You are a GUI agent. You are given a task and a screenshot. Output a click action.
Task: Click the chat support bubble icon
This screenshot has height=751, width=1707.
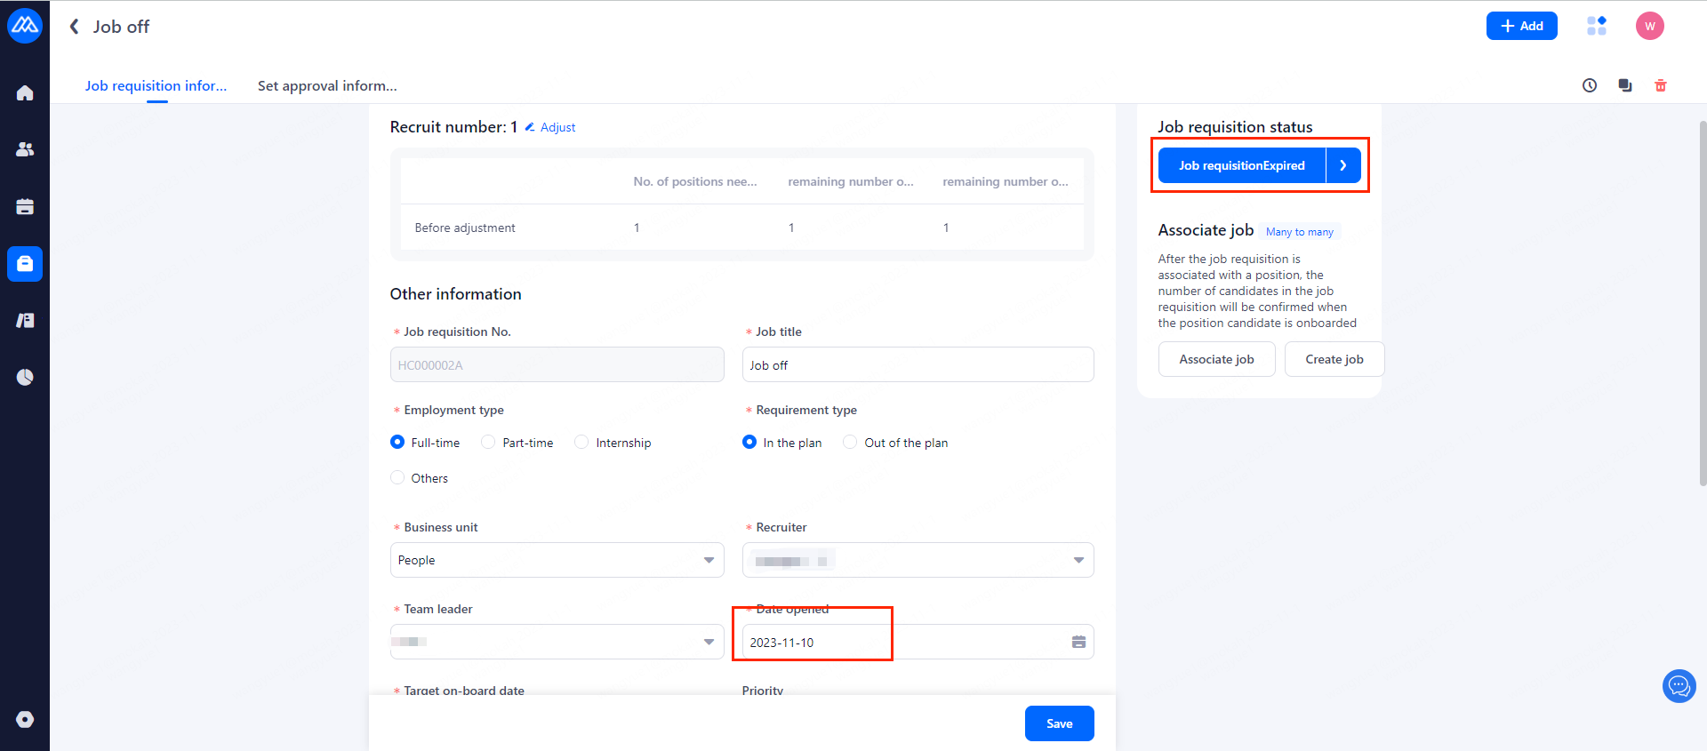(1679, 686)
